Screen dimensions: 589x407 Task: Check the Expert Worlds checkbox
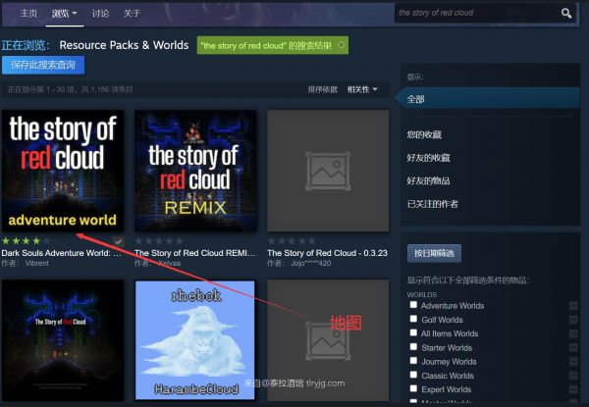pyautogui.click(x=413, y=388)
